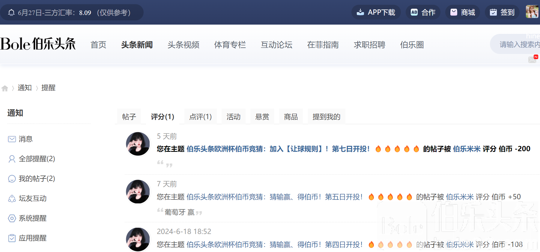Screen dimensions: 540x252
Task: Click the 葡萄牙 赢 quote text
Action: (x=180, y=212)
